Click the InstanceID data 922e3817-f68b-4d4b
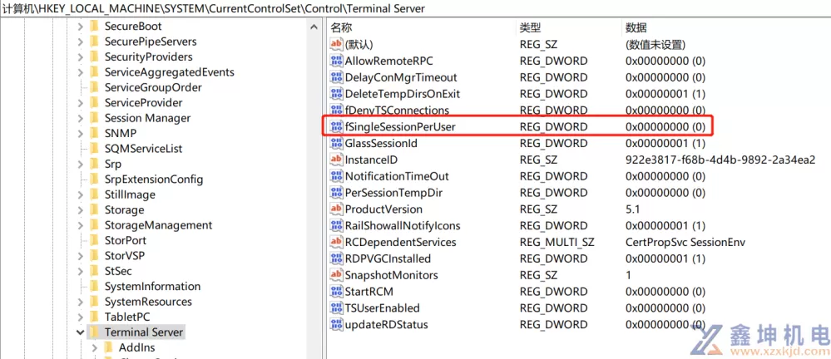Image resolution: width=831 pixels, height=359 pixels. coord(720,160)
